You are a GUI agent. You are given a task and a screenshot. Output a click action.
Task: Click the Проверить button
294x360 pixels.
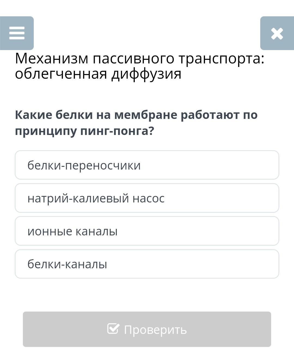tap(147, 329)
